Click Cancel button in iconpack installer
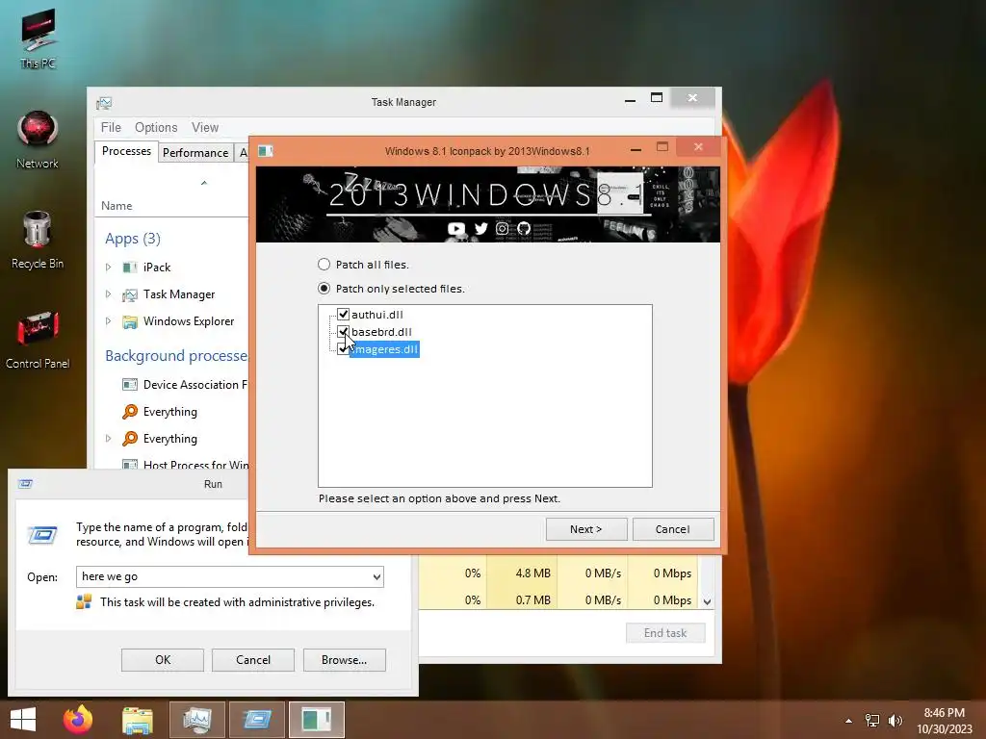Viewport: 986px width, 739px height. pyautogui.click(x=673, y=529)
